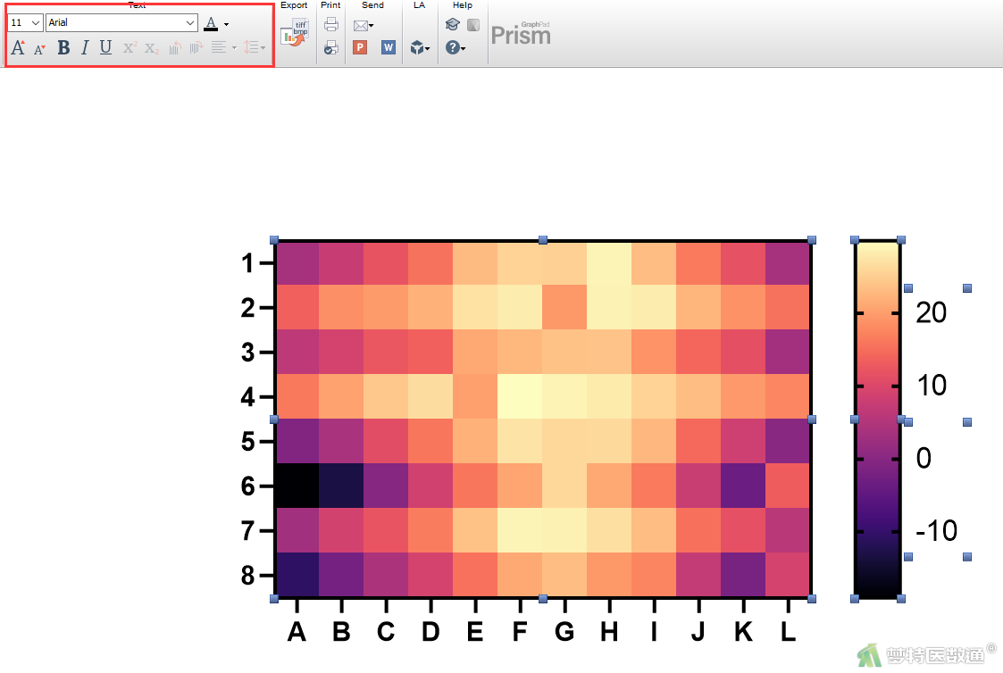Toggle underline formatting
Image resolution: width=1003 pixels, height=673 pixels.
coord(105,48)
